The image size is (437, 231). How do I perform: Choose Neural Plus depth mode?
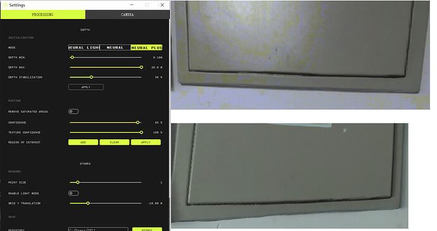coord(146,47)
